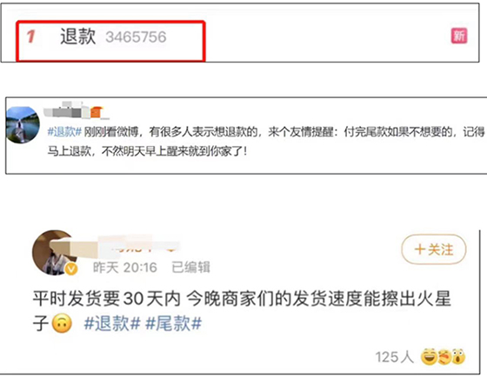
Task: Open #退款# hashtag in first post
Action: pos(64,132)
